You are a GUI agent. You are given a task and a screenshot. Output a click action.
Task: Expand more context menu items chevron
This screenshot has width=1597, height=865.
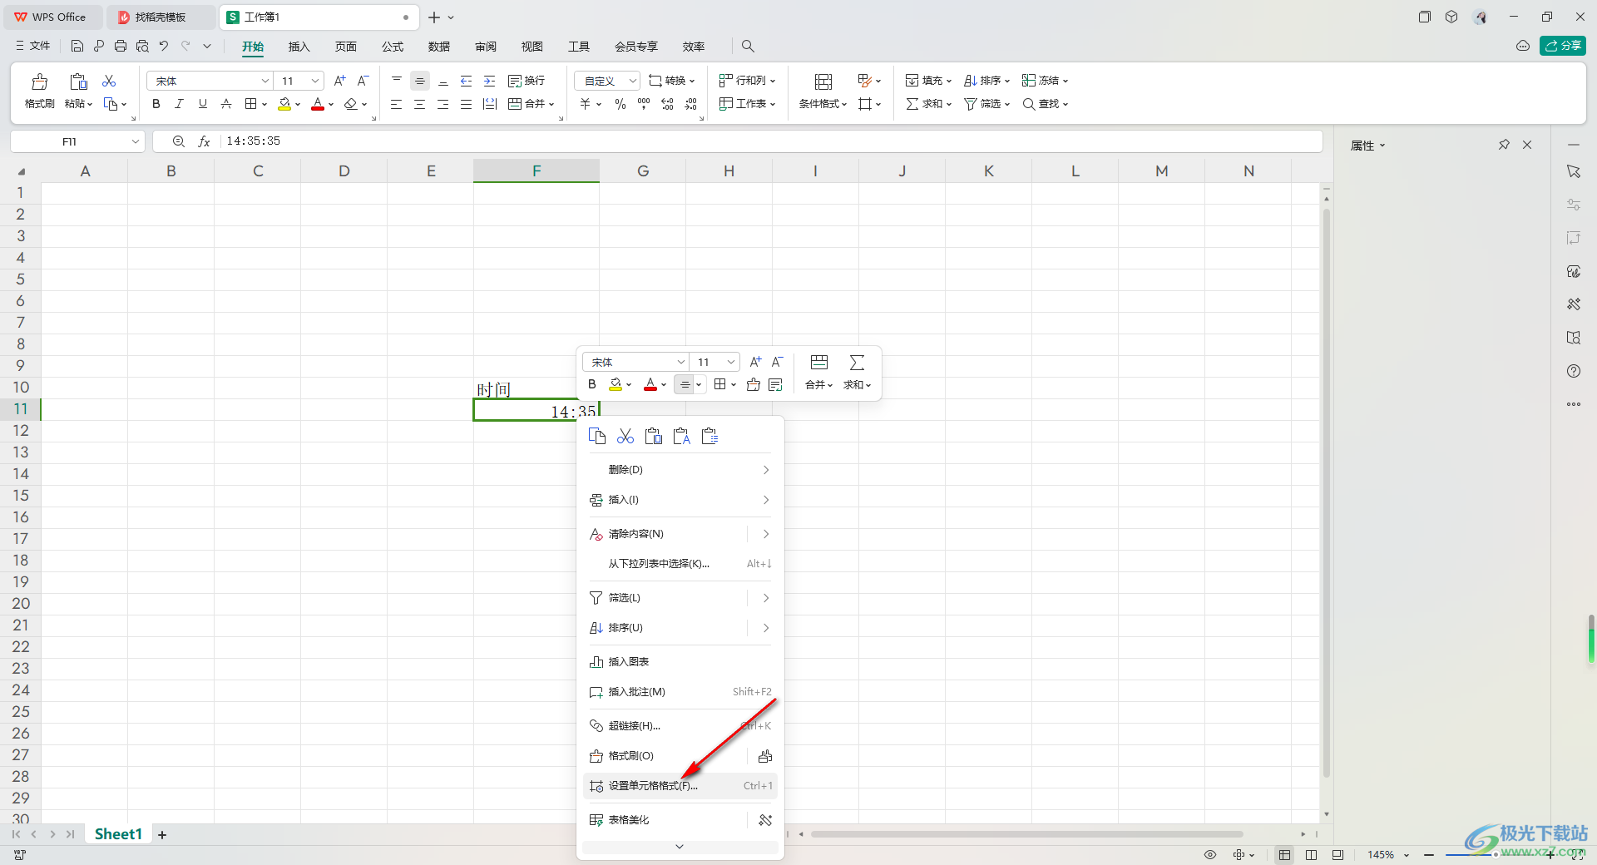pos(680,847)
